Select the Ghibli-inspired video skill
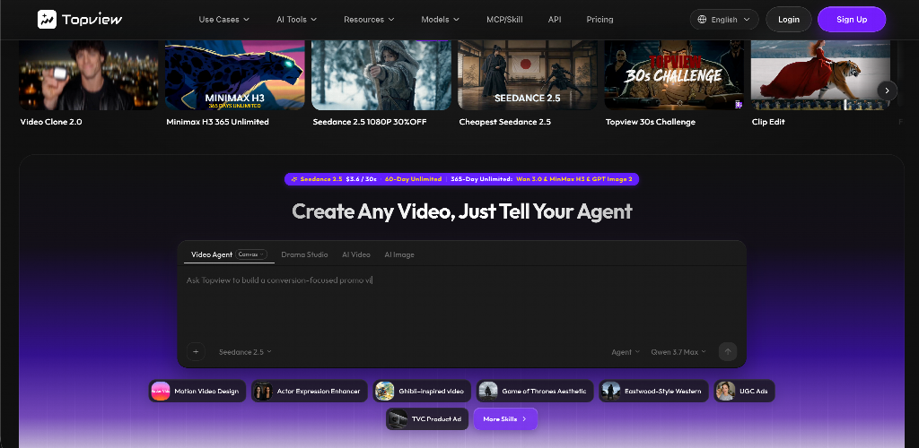The width and height of the screenshot is (919, 448). click(x=422, y=392)
